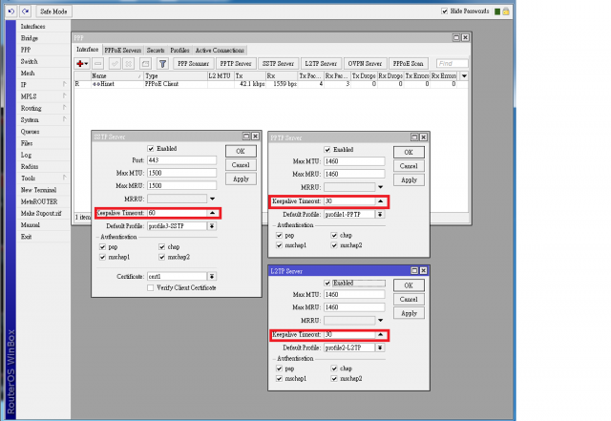Select the Hinet PPPoE Client row
Image resolution: width=611 pixels, height=421 pixels.
point(271,84)
